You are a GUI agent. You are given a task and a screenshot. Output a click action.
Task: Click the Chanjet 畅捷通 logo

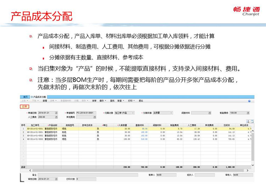[246, 11]
